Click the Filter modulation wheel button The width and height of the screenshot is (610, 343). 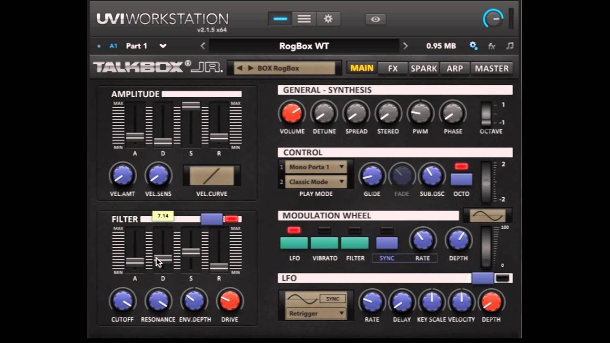pos(355,243)
